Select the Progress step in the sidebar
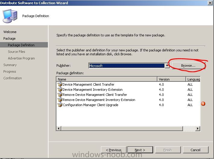 pyautogui.click(x=10, y=72)
